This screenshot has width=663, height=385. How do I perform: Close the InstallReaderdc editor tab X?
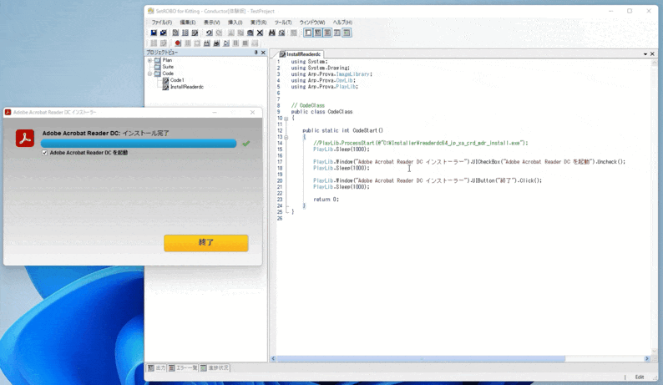[x=652, y=54]
